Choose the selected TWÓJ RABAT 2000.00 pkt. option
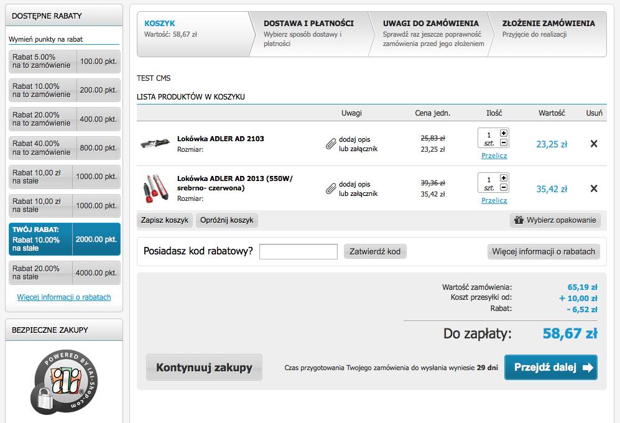Viewport: 620px width, 423px height. click(x=65, y=239)
